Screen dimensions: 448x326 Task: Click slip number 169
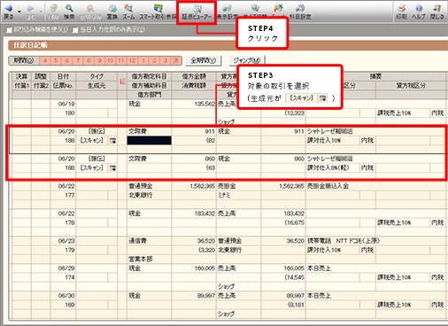pyautogui.click(x=70, y=305)
